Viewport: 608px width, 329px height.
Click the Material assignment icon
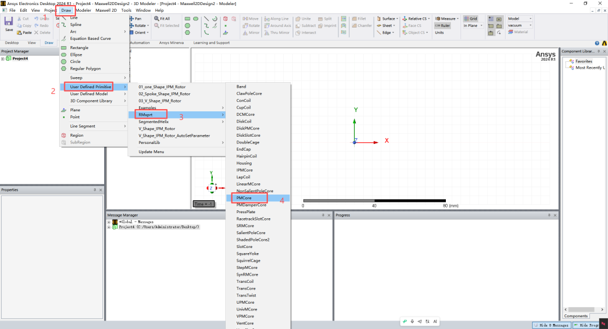(x=511, y=32)
